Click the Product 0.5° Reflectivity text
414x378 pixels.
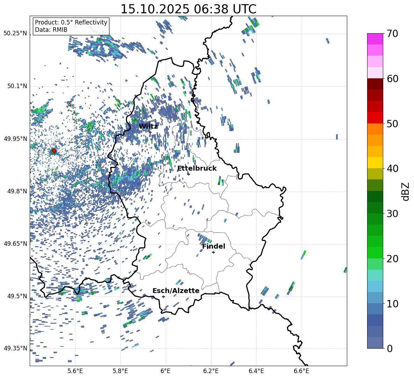click(x=71, y=22)
